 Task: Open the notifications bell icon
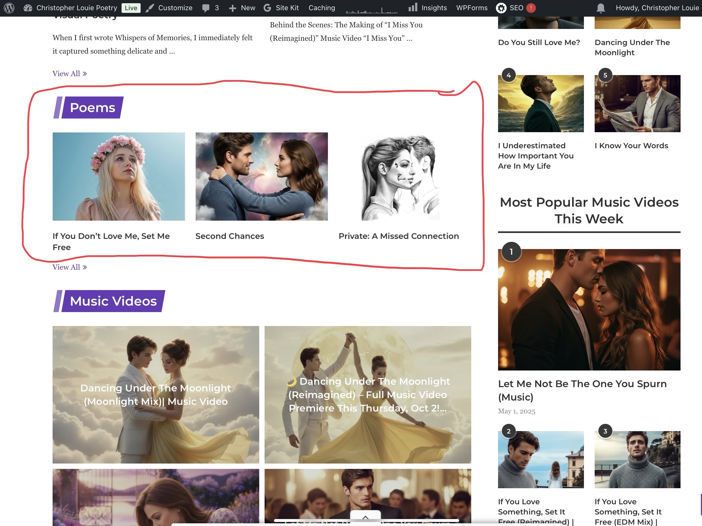pos(601,8)
